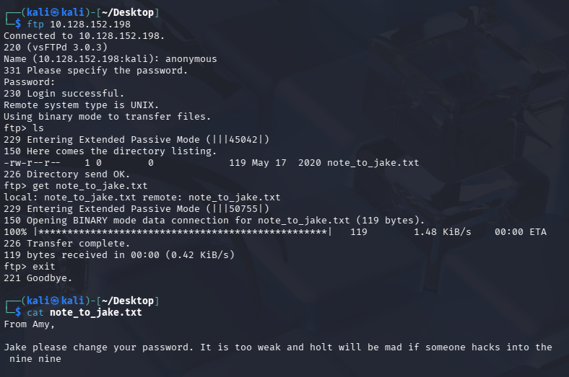Click the '230 Login successful.' line
The width and height of the screenshot is (569, 377).
[64, 94]
